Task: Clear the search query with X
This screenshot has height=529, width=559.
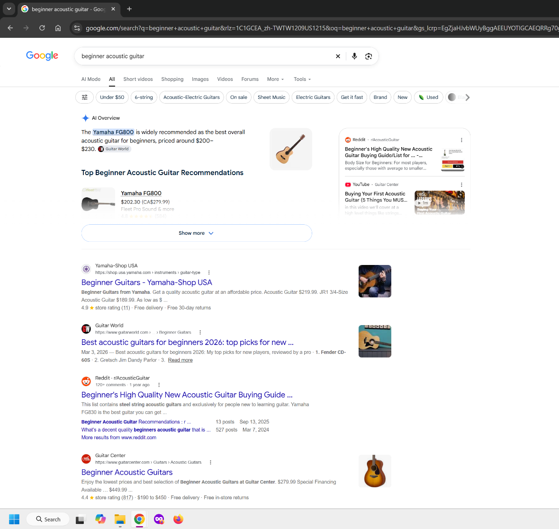Action: [338, 56]
